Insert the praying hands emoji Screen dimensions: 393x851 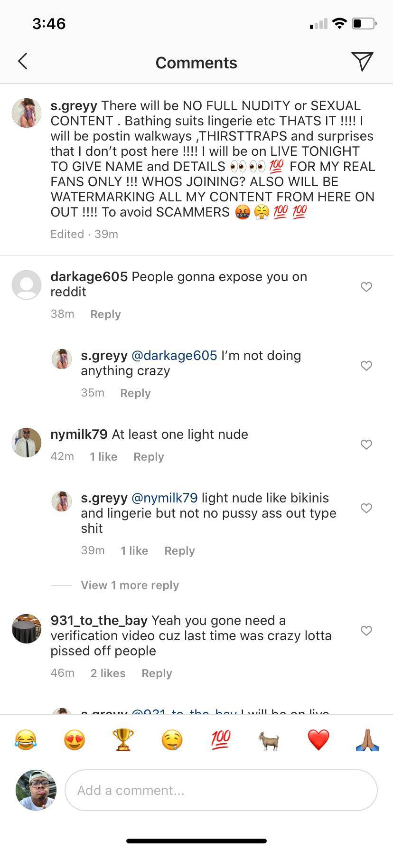point(367,740)
